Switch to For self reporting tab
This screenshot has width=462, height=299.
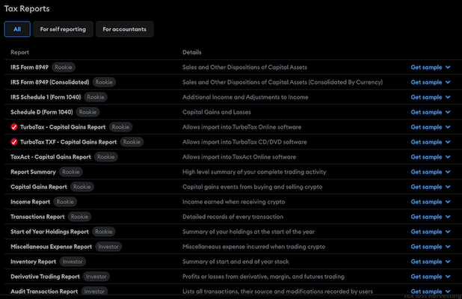(x=63, y=29)
